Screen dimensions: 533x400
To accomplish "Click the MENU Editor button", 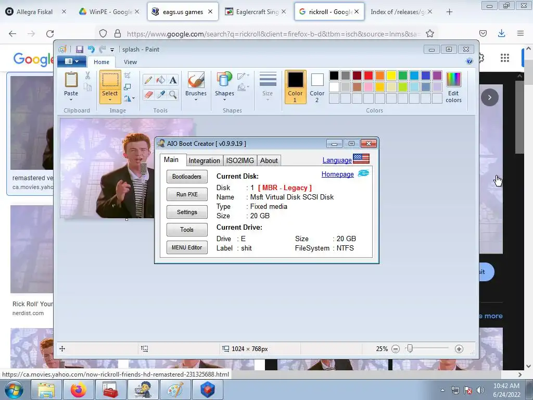I will (x=187, y=247).
